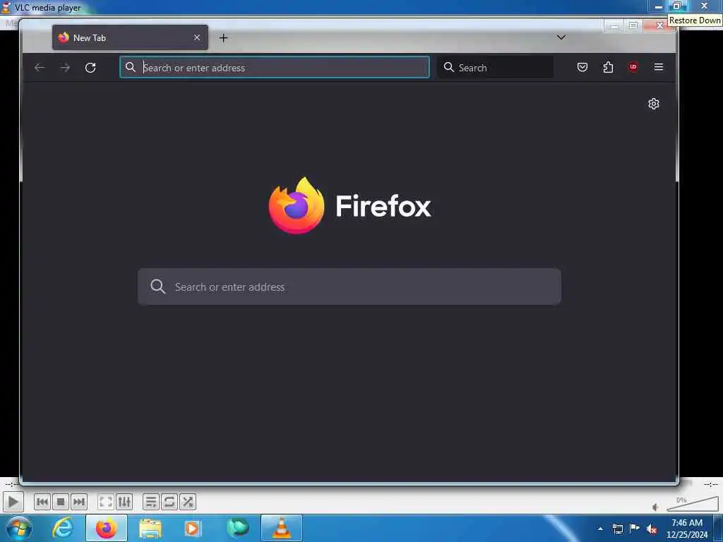Image resolution: width=723 pixels, height=542 pixels.
Task: Open Windows Media Player from taskbar
Action: click(x=193, y=528)
